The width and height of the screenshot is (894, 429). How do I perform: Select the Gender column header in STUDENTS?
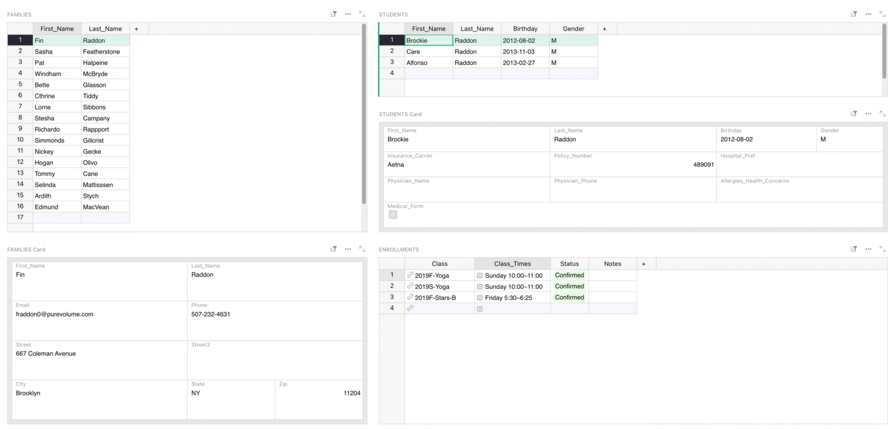(x=573, y=29)
